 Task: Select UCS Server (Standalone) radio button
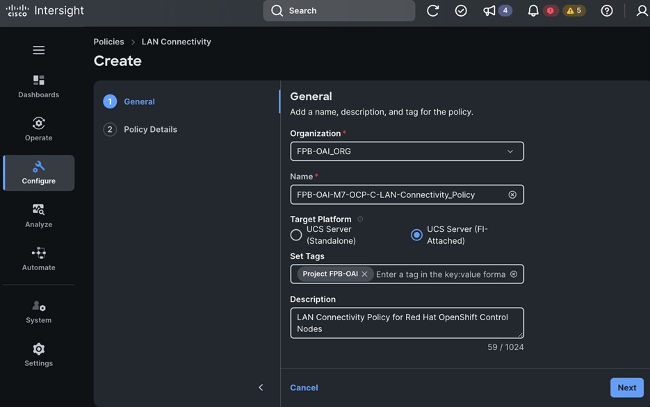click(x=296, y=235)
